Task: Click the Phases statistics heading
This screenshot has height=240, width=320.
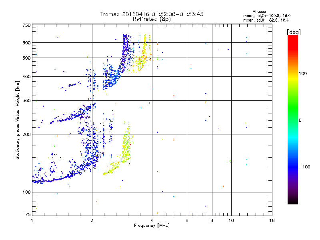Action: [x=259, y=12]
